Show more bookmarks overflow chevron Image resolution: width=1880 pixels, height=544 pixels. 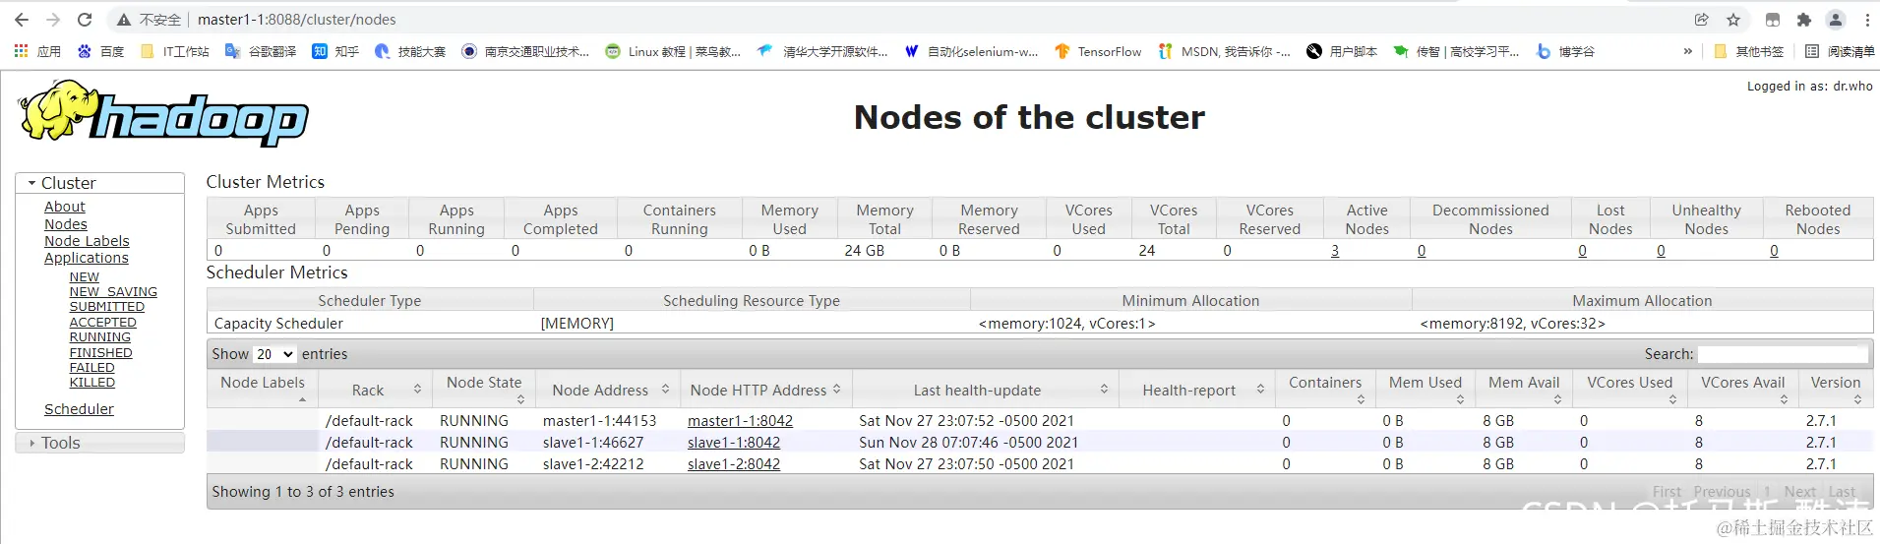(x=1688, y=51)
